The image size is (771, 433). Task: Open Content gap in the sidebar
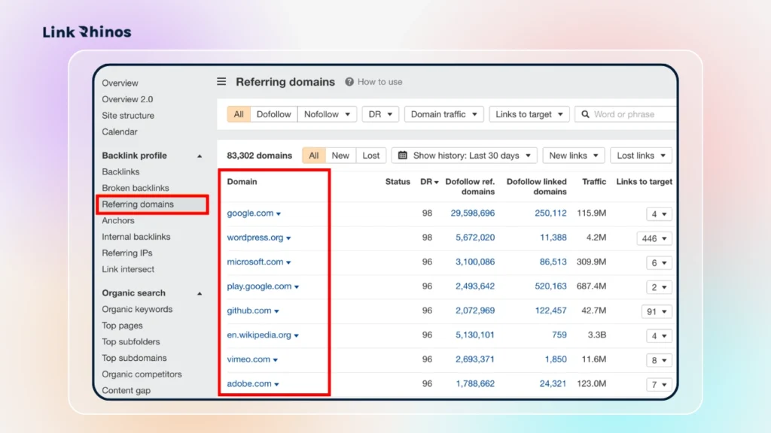(126, 390)
